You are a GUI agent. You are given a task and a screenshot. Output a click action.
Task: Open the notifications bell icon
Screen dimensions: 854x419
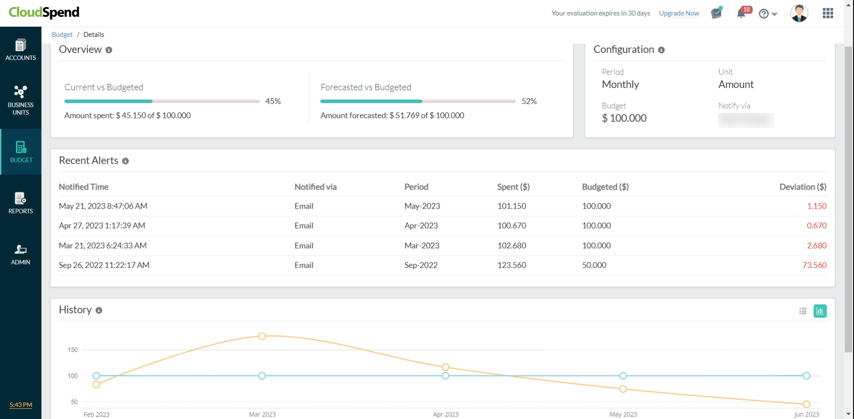point(741,13)
